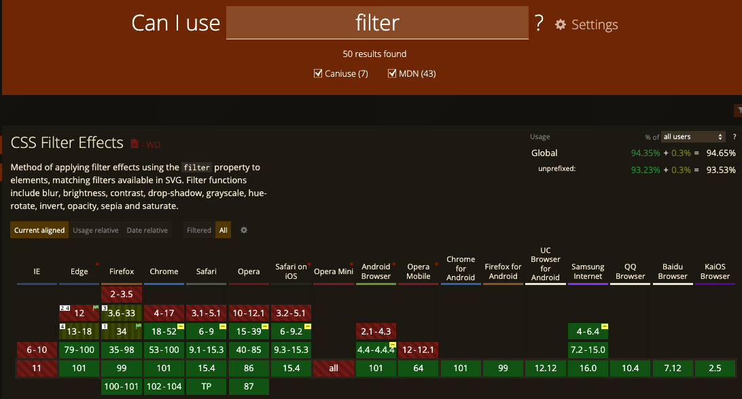Click the Baidu Browser 7.12 cell
Screen dimensions: 742x399
(x=673, y=368)
